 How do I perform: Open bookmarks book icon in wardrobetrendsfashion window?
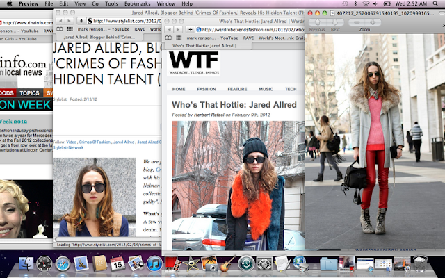168,38
